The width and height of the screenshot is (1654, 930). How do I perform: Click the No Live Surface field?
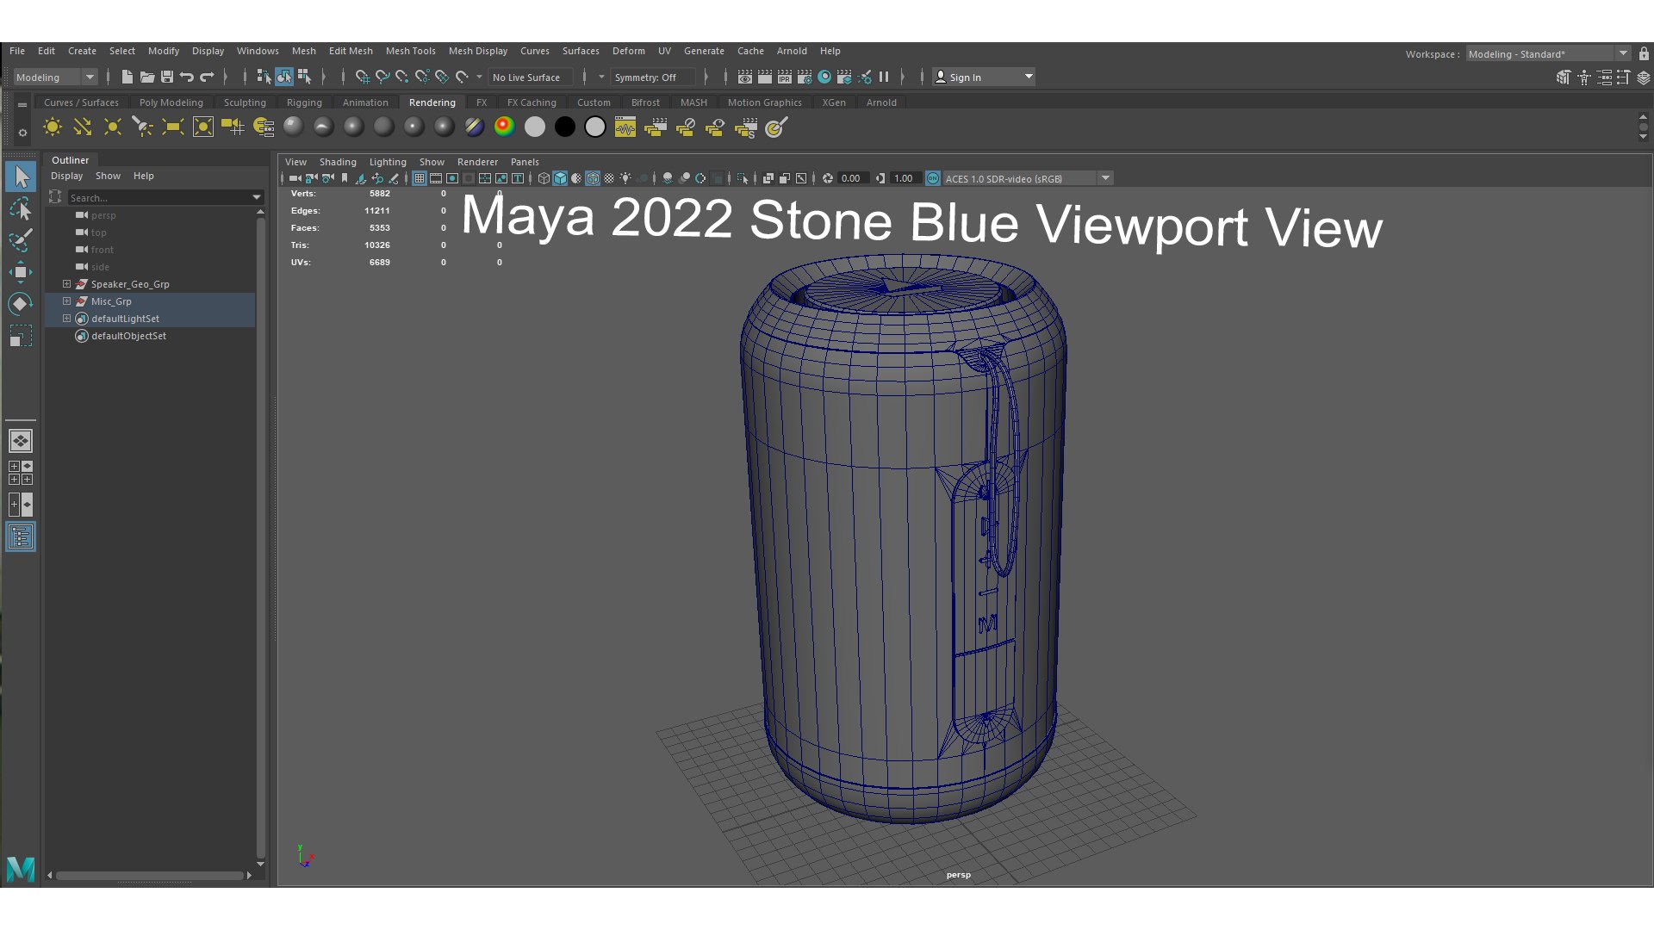pos(530,77)
